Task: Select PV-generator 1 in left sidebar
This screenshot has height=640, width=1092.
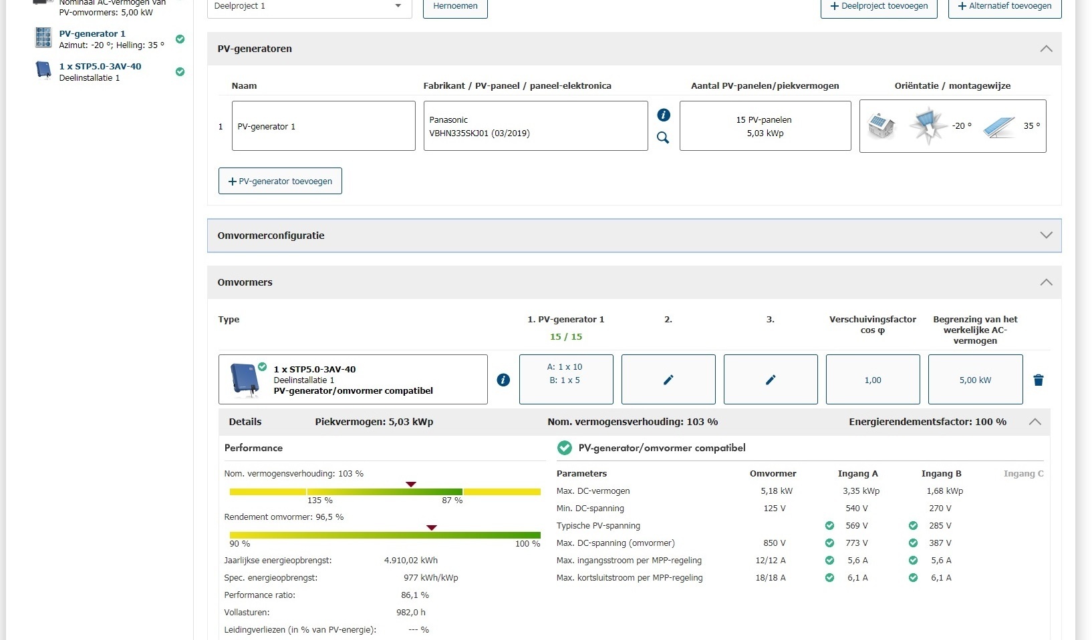Action: 92,34
